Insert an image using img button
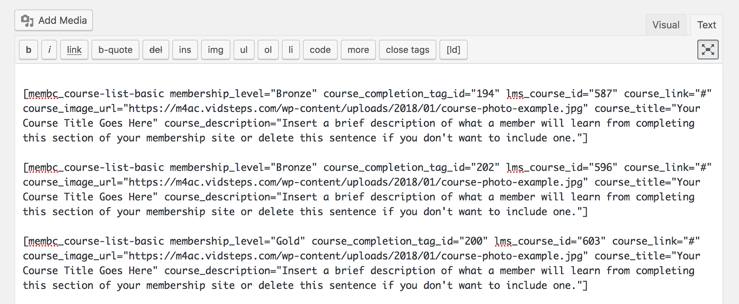 [216, 50]
